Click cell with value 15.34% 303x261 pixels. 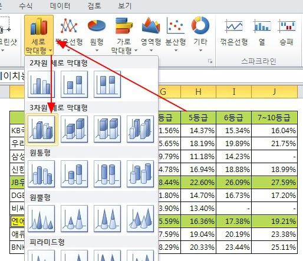(x=234, y=130)
